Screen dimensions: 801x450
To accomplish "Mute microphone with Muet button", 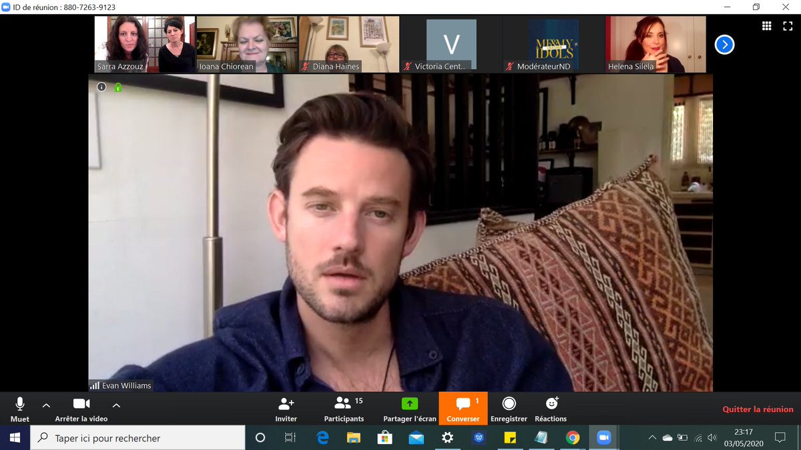I will click(x=20, y=409).
